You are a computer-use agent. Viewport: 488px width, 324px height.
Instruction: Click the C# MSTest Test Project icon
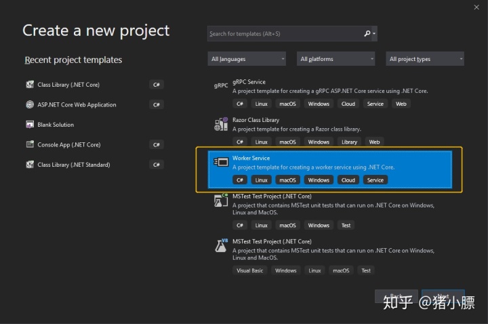(221, 200)
